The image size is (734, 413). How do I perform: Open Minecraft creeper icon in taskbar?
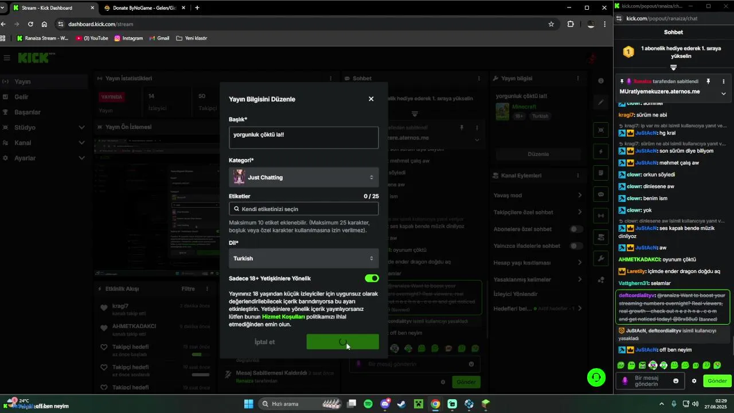point(419,404)
